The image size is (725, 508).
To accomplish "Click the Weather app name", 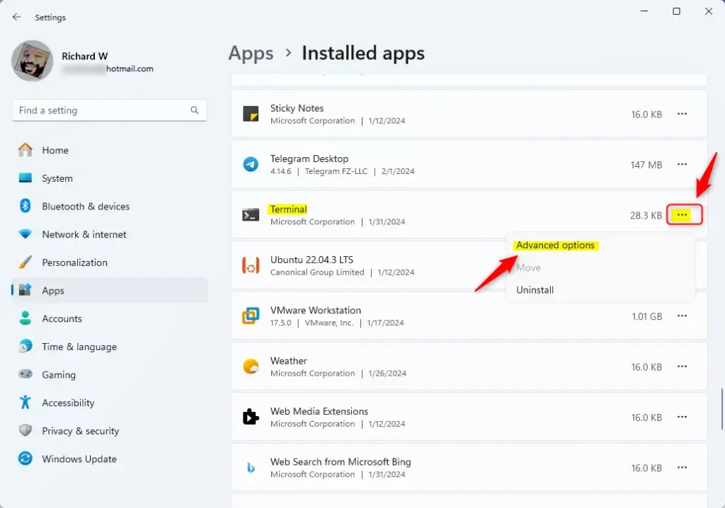I will point(289,361).
